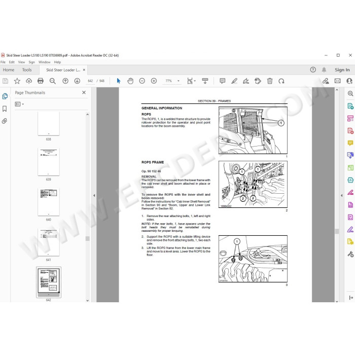The image size is (355, 355).
Task: Zoom in with plus button
Action: tap(154, 81)
